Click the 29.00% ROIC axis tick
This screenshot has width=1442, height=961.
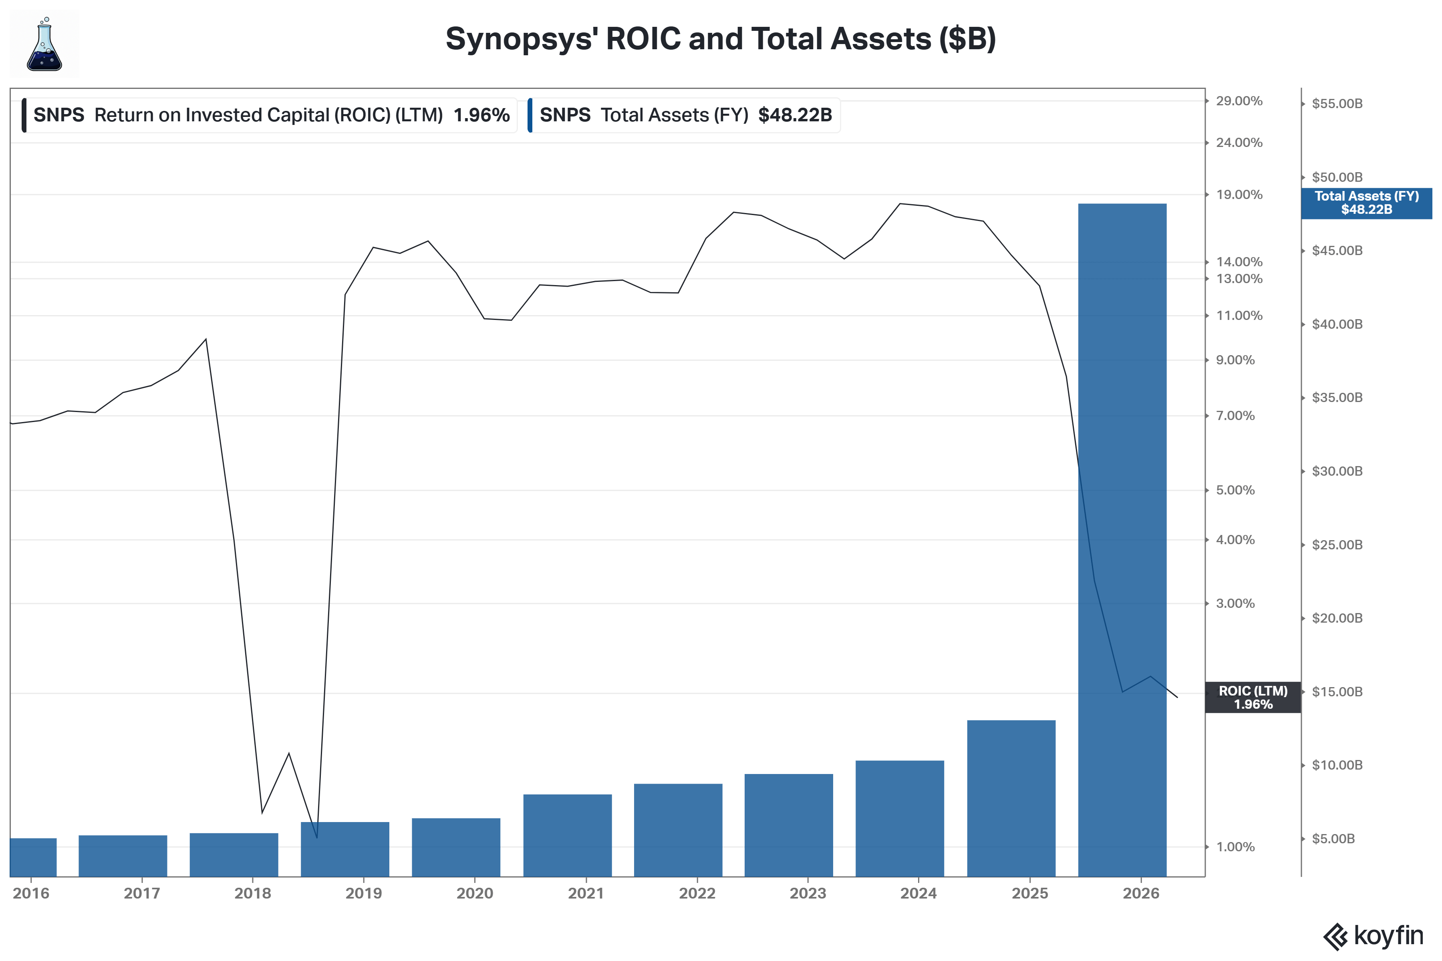pyautogui.click(x=1239, y=101)
